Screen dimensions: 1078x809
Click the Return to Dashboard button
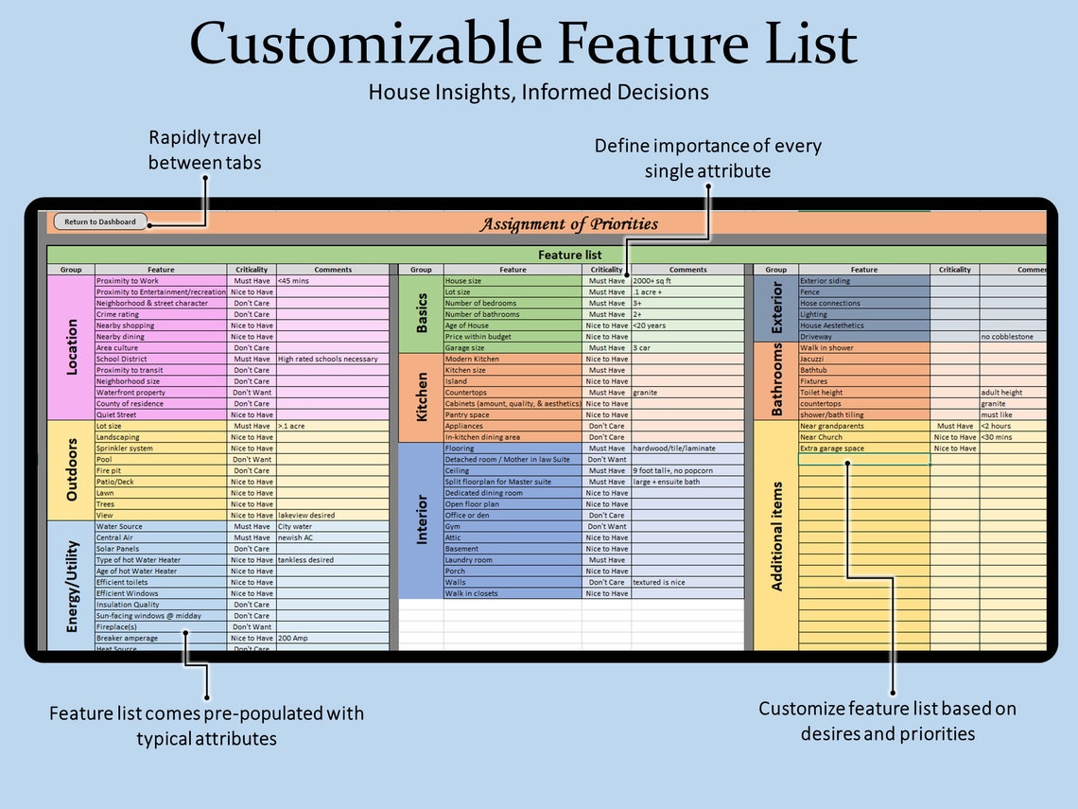point(101,220)
